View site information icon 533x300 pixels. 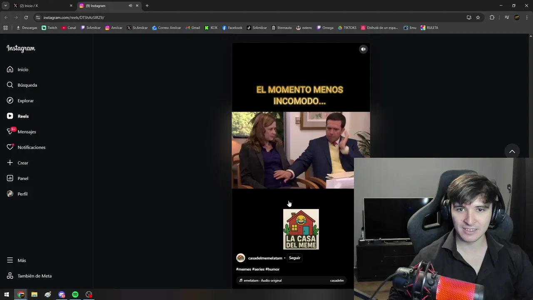click(38, 17)
